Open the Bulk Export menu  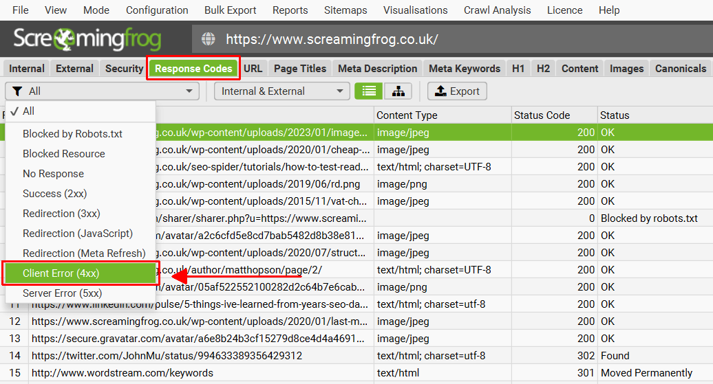click(230, 10)
